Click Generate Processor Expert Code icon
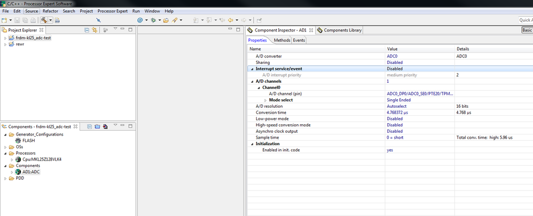Screen dimensions: 533x216 105,126
